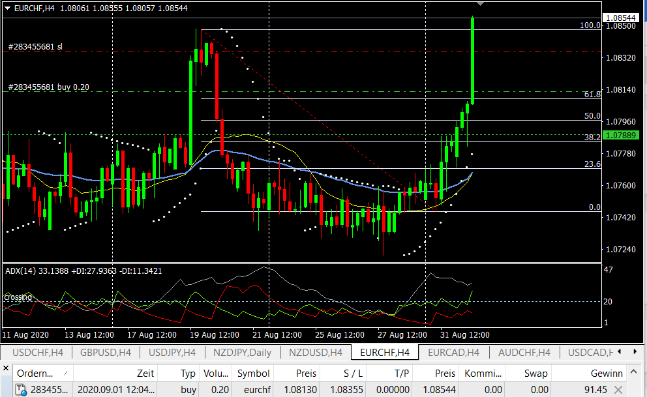The width and height of the screenshot is (647, 397).
Task: Click the 31 Aug 12:00 time axis label
Action: (464, 335)
